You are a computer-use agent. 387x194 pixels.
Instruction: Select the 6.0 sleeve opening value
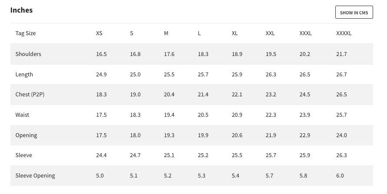[x=340, y=175]
